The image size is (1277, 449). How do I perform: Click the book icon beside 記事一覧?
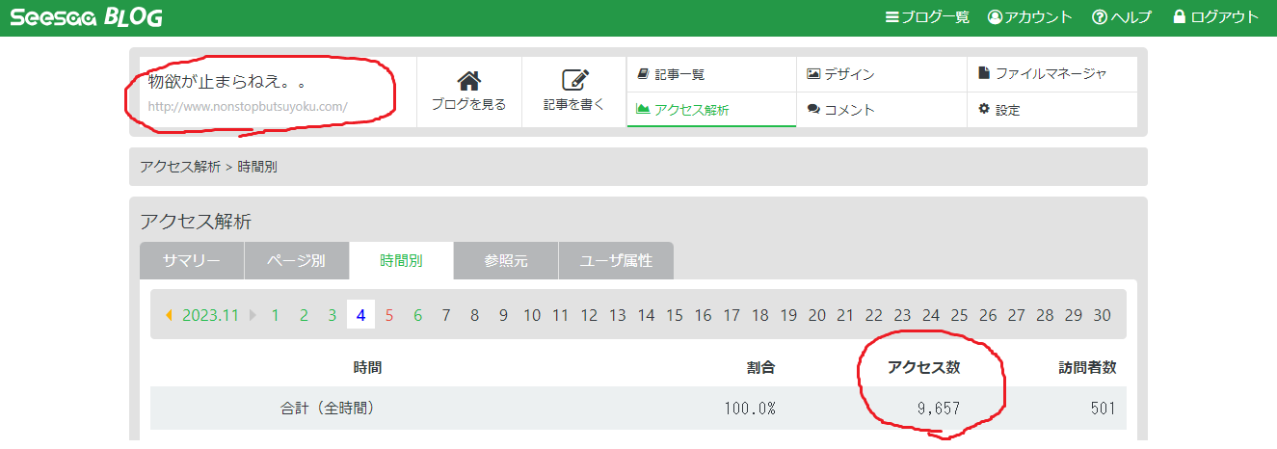coord(643,73)
